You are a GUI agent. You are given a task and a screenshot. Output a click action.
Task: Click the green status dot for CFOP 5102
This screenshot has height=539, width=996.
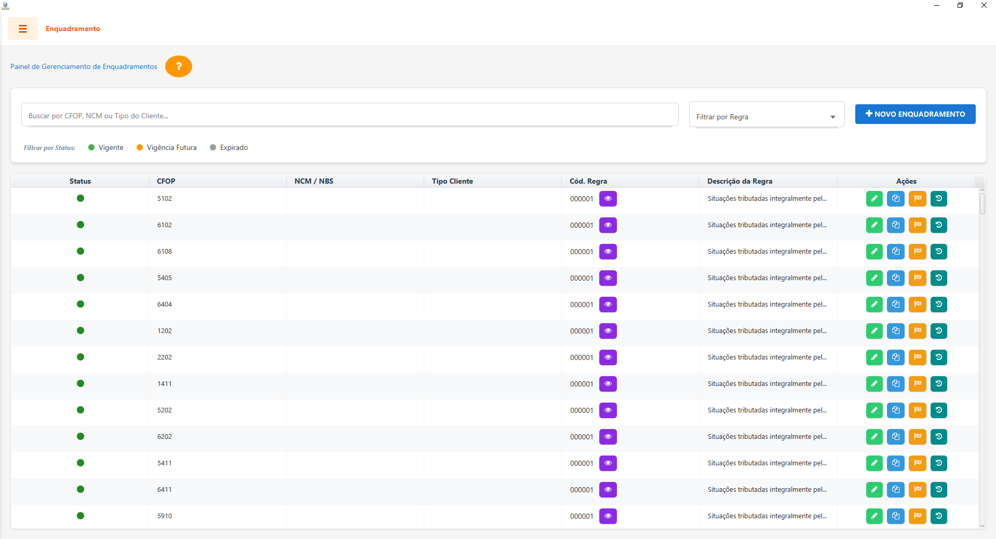pos(80,198)
